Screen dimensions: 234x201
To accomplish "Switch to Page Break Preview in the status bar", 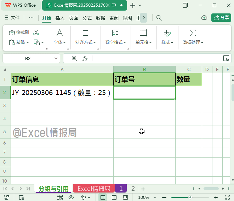I will (x=114, y=197).
